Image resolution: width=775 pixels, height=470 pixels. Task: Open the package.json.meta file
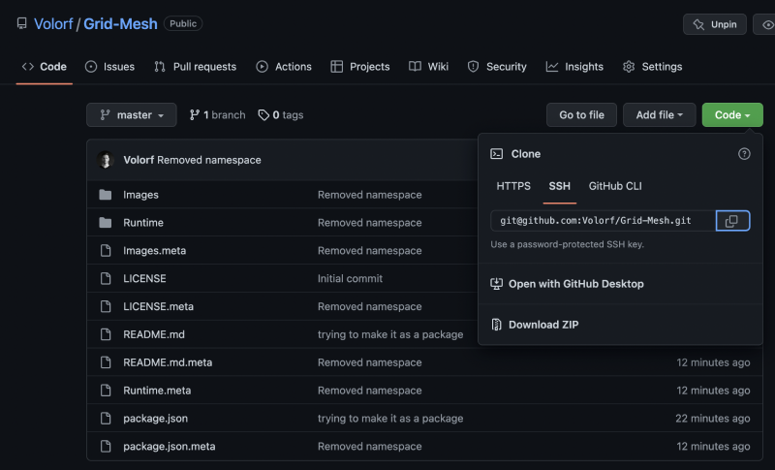pyautogui.click(x=170, y=447)
